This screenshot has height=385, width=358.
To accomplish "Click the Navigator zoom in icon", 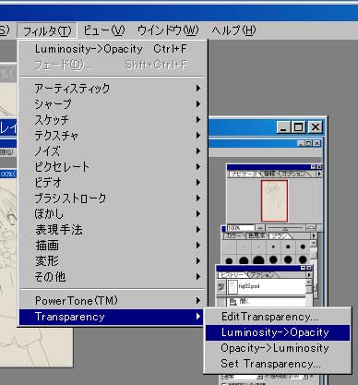I will pyautogui.click(x=311, y=228).
